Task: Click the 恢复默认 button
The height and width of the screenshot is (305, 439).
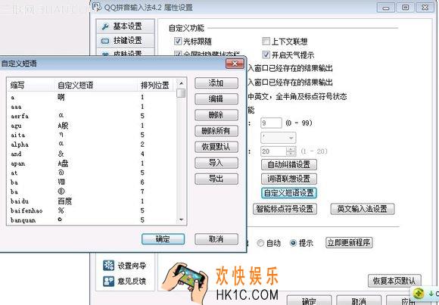Action: (216, 147)
